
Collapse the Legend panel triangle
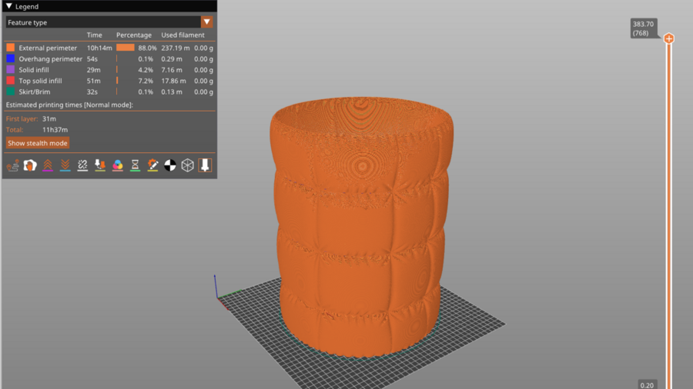coord(9,6)
